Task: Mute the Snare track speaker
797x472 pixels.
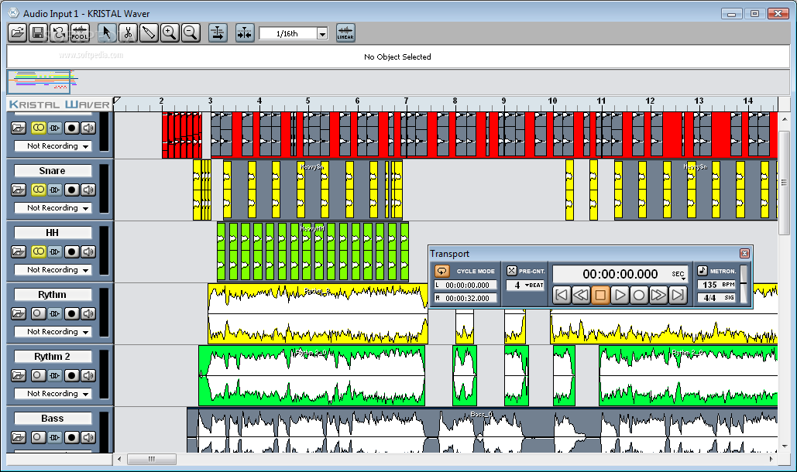Action: coord(88,190)
